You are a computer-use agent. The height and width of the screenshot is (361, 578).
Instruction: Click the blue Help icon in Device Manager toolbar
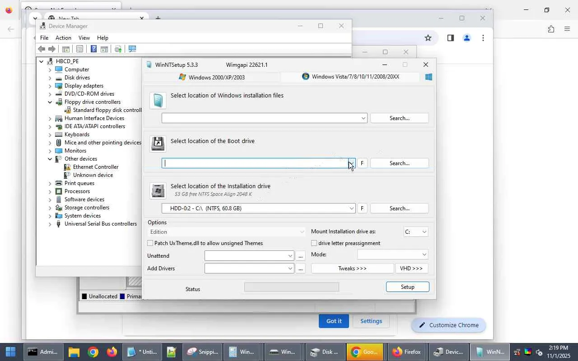click(93, 49)
